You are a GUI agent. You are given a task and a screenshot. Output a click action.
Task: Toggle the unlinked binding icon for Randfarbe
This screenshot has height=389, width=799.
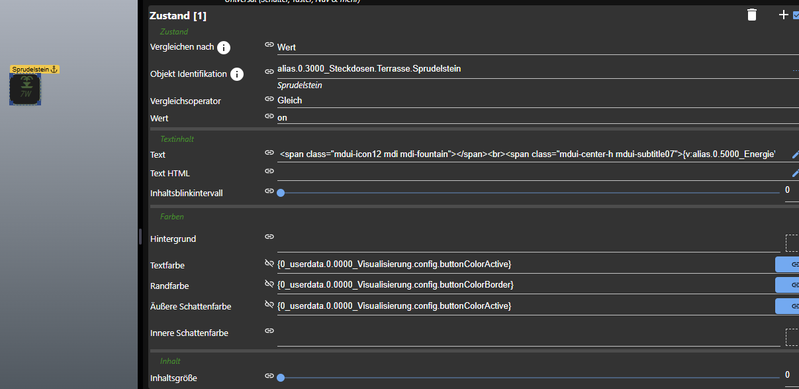(x=269, y=284)
